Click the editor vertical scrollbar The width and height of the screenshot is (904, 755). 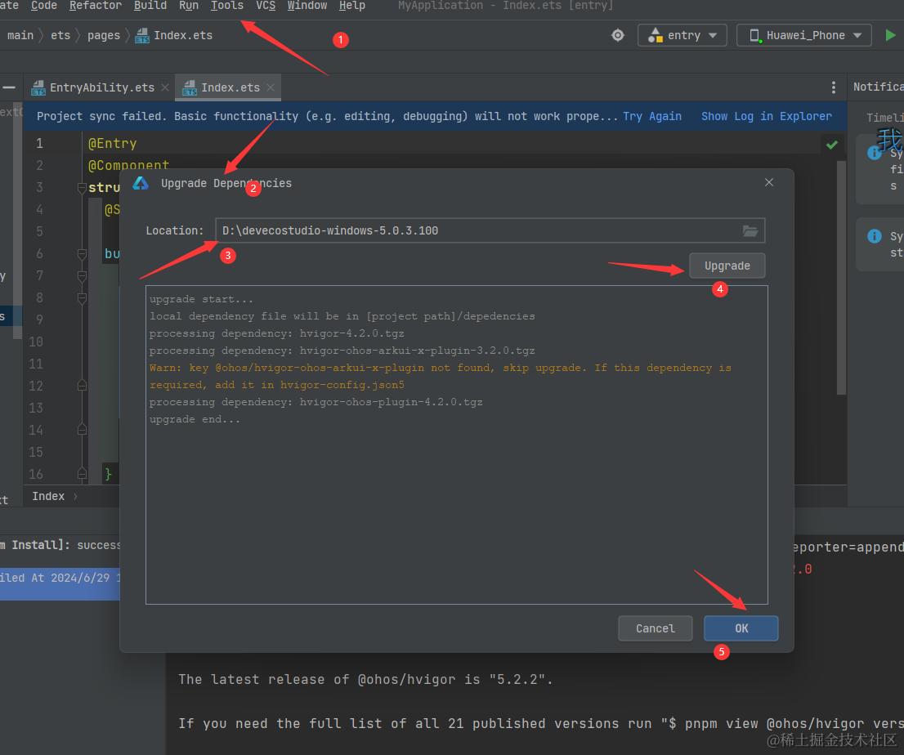coord(841,277)
